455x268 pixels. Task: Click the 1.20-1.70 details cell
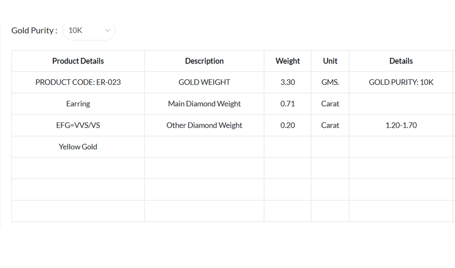pyautogui.click(x=401, y=125)
